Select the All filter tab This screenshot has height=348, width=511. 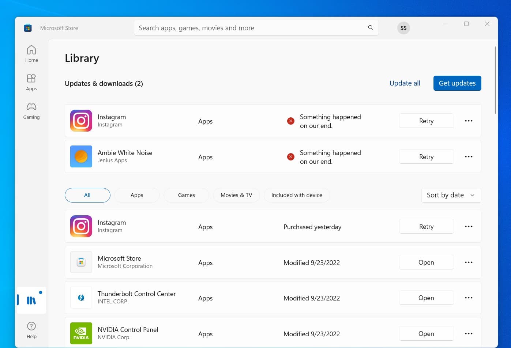[x=87, y=195]
